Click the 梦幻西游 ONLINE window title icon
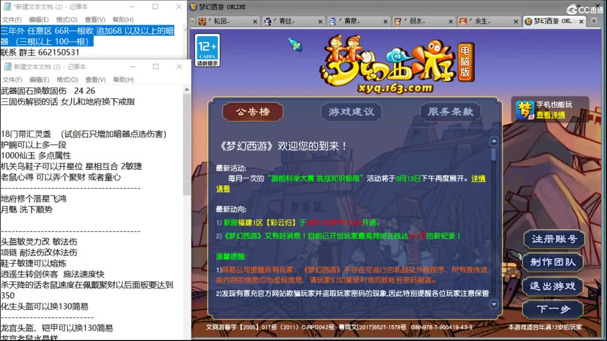This screenshot has height=341, width=607. pos(193,7)
